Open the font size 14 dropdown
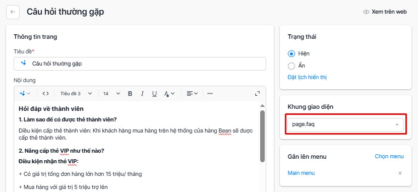The width and height of the screenshot is (418, 192). pyautogui.click(x=112, y=93)
